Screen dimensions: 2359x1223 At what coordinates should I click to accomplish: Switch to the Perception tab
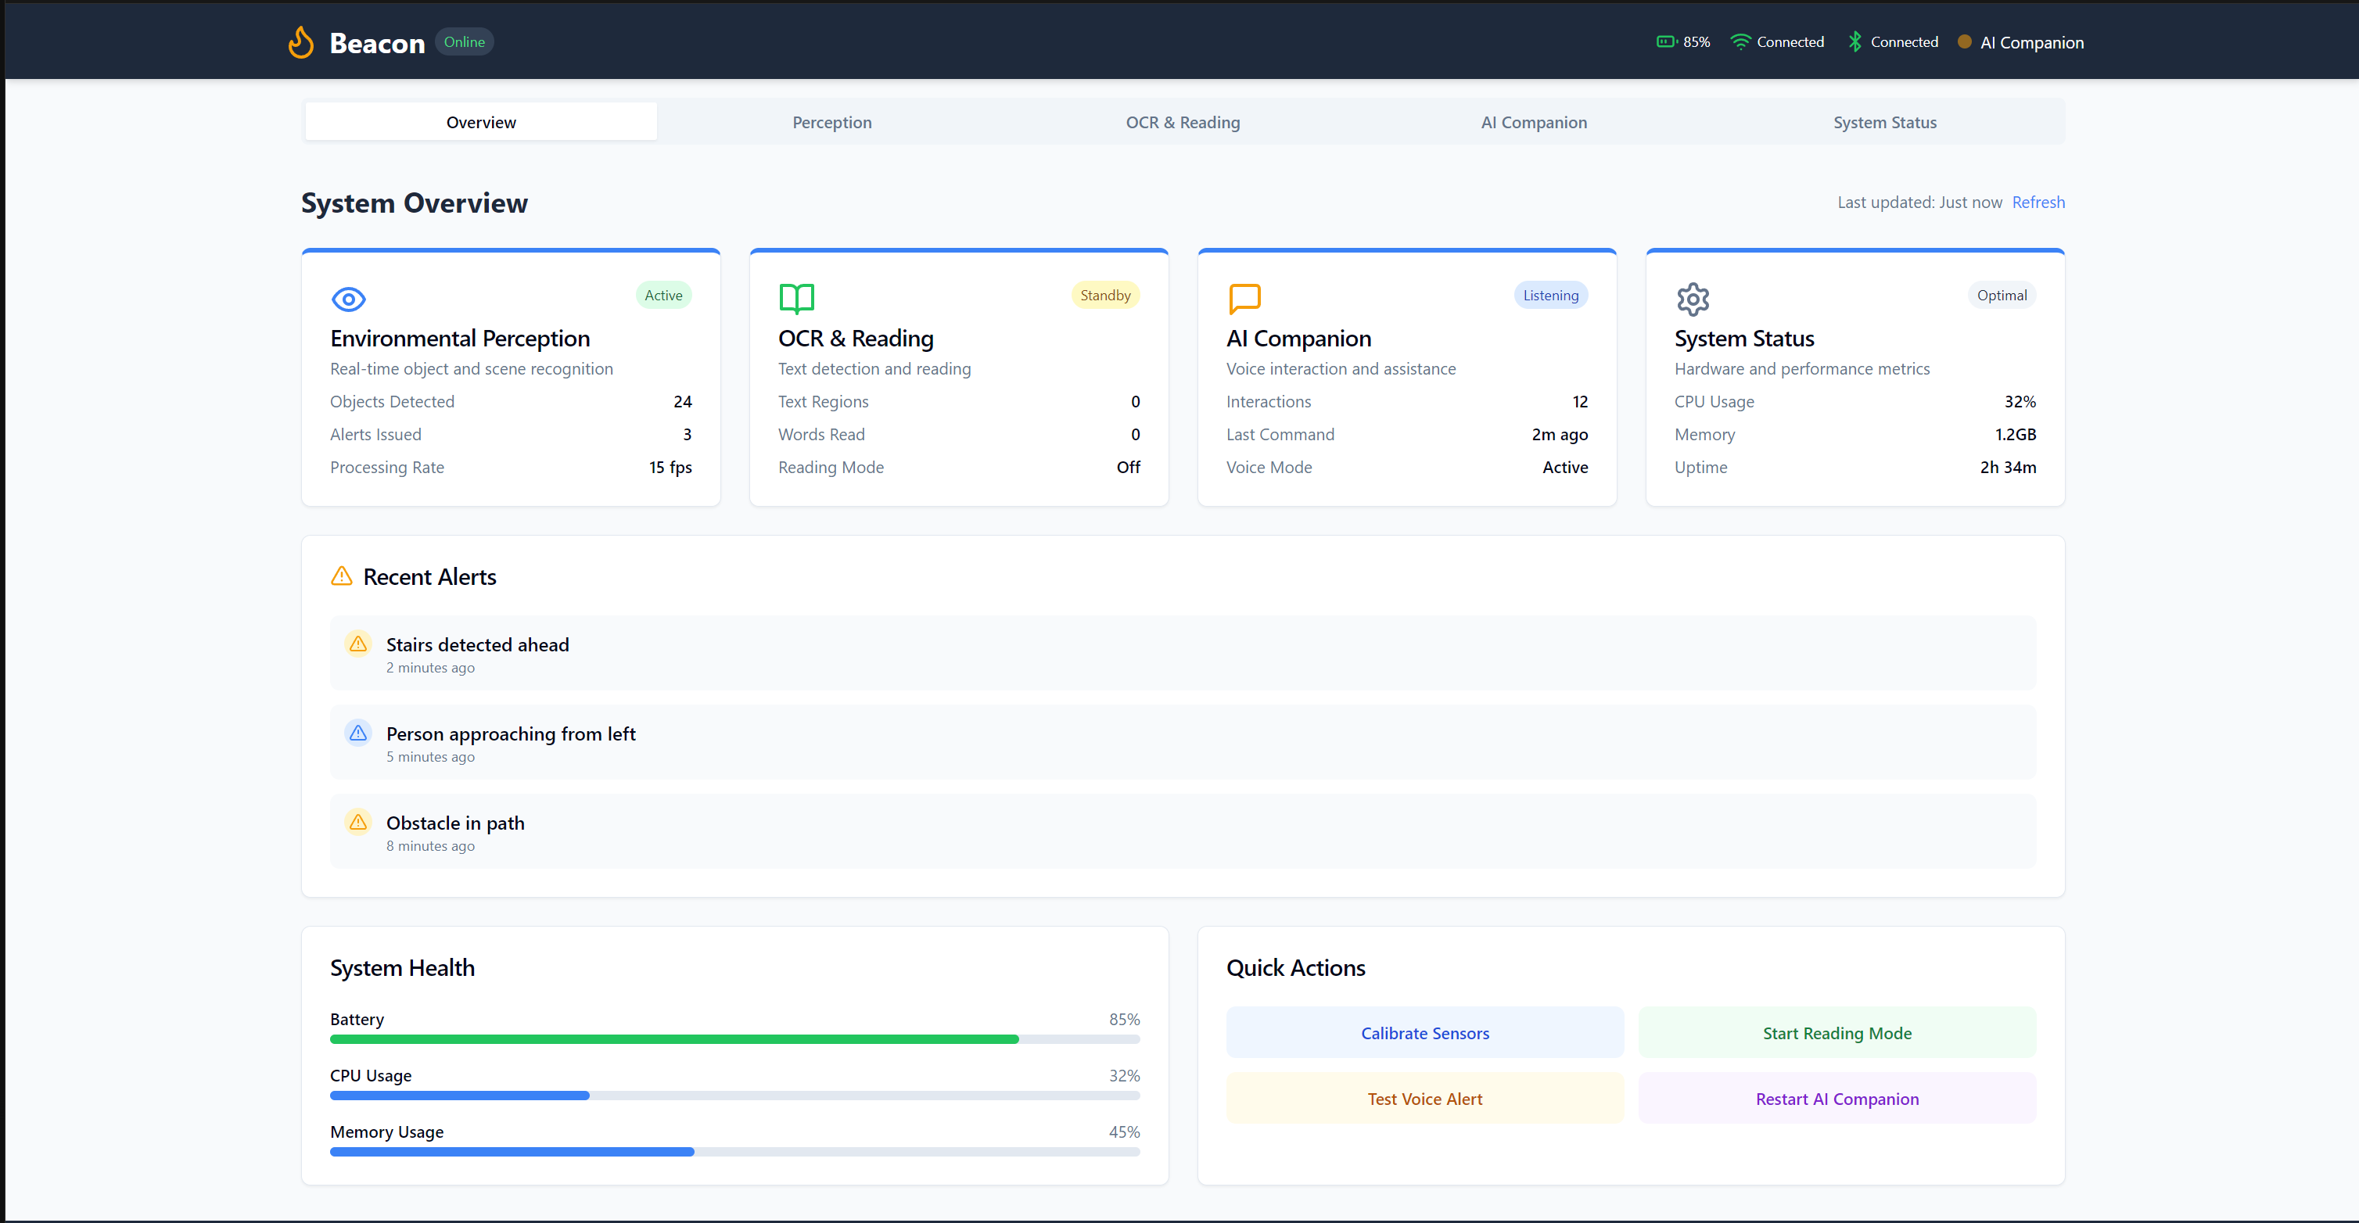831,122
